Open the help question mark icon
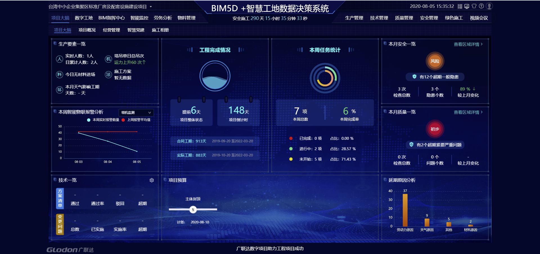The width and height of the screenshot is (540, 254). pos(481,6)
